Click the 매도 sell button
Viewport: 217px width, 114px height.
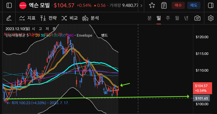pos(194,5)
